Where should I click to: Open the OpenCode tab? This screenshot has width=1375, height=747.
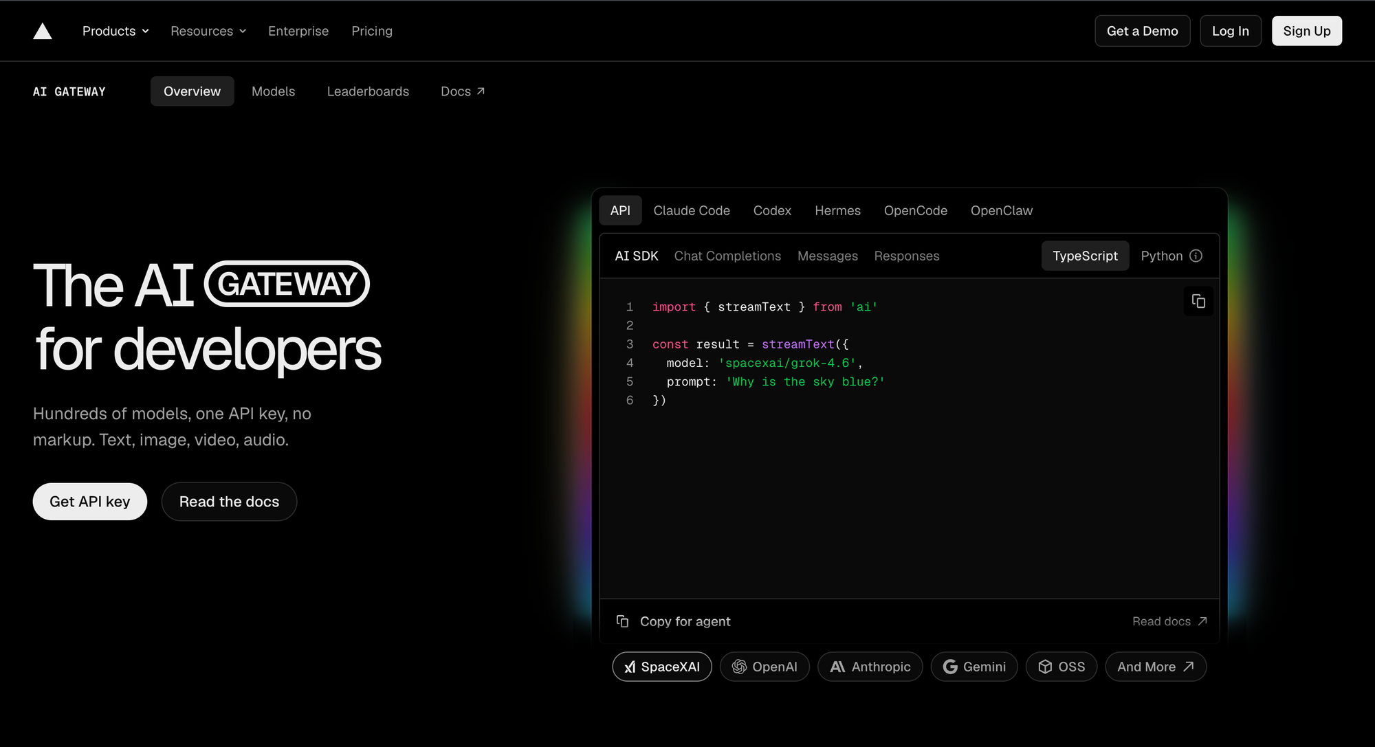pyautogui.click(x=915, y=210)
